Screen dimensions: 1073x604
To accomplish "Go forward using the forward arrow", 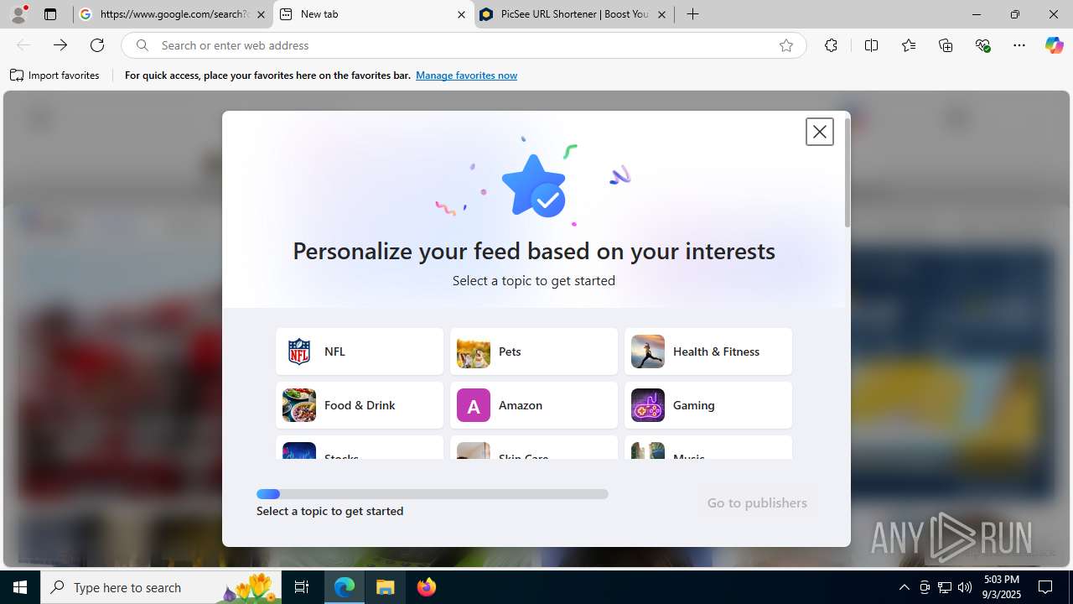I will (x=60, y=45).
